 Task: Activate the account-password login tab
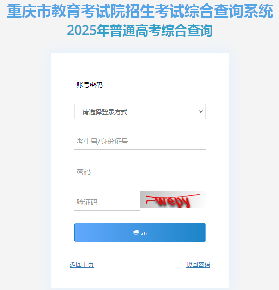click(90, 85)
